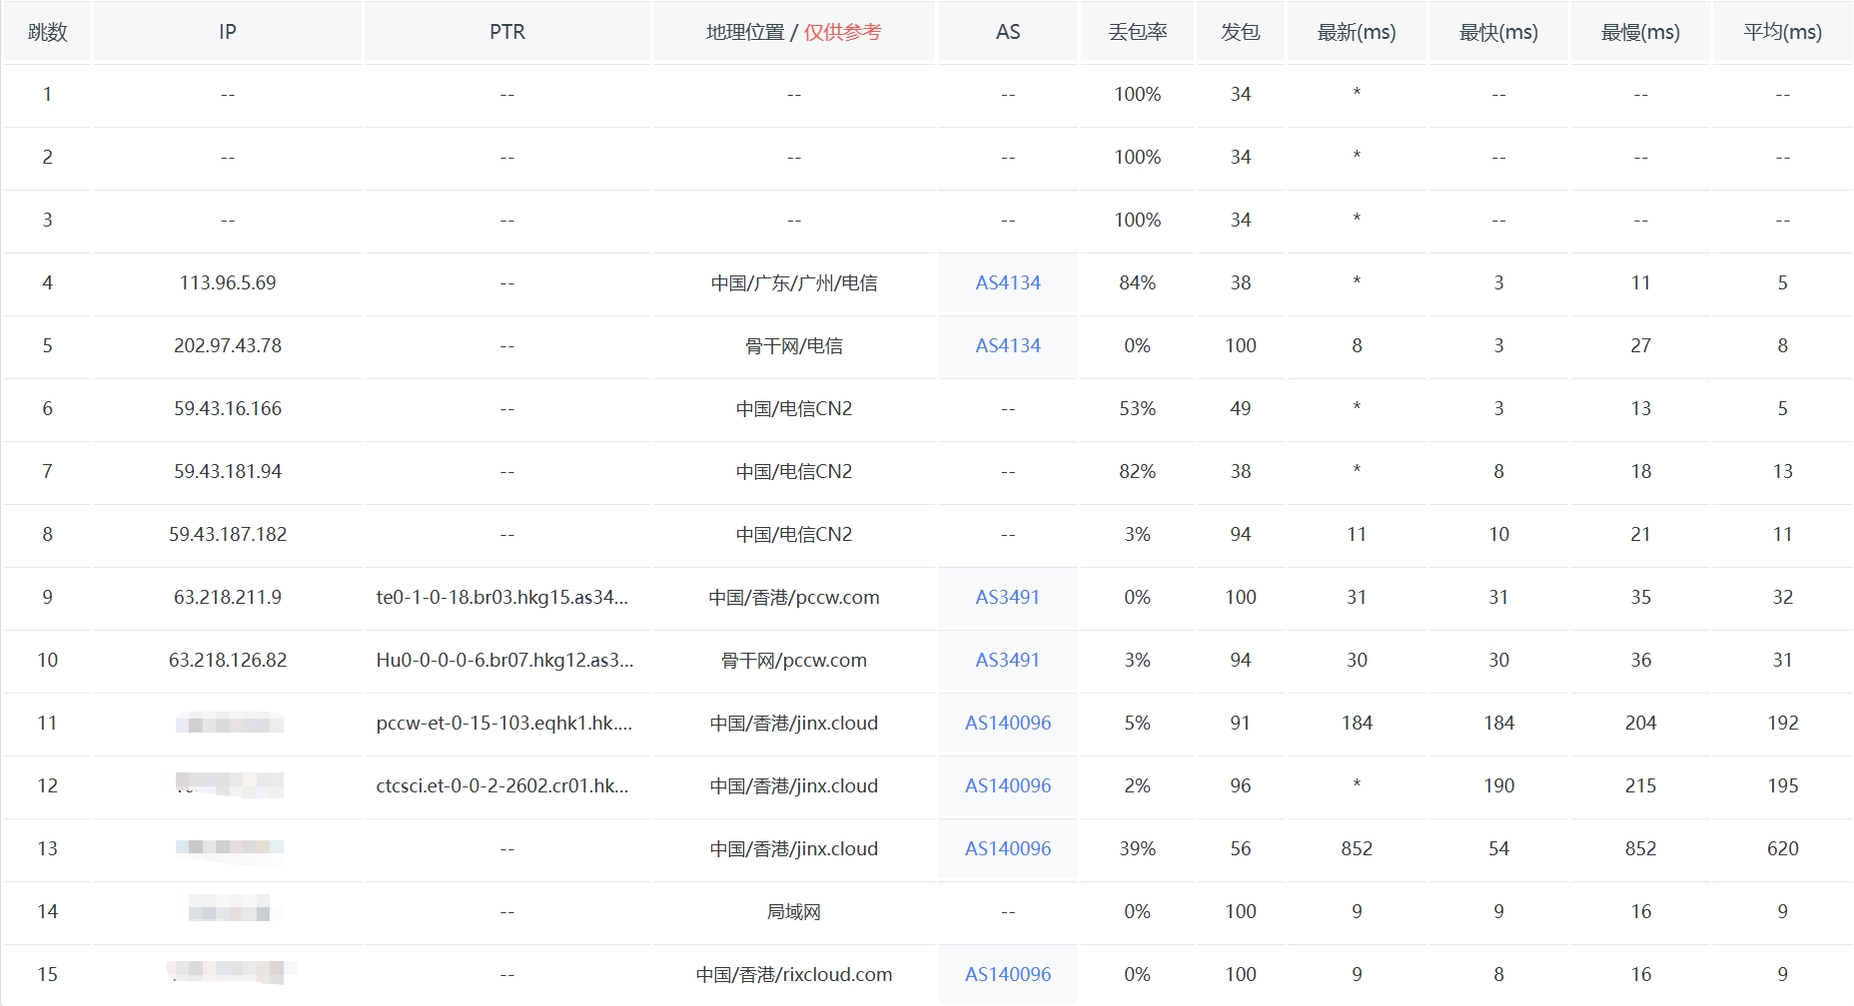Click the average latency value 195
The image size is (1854, 1006).
[1783, 785]
